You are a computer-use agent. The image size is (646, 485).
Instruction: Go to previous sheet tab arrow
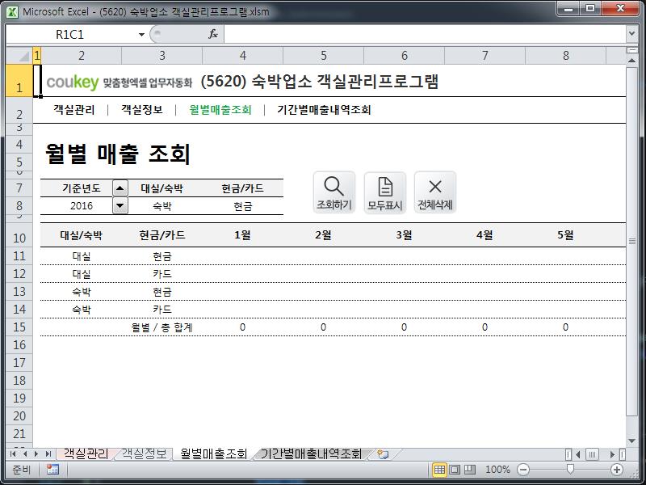coord(25,454)
